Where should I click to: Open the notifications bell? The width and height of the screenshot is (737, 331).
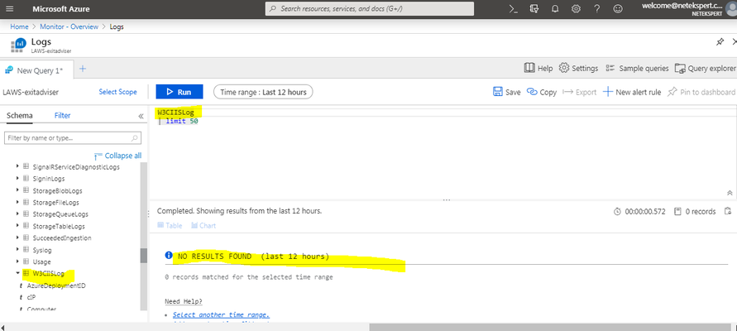[x=555, y=9]
